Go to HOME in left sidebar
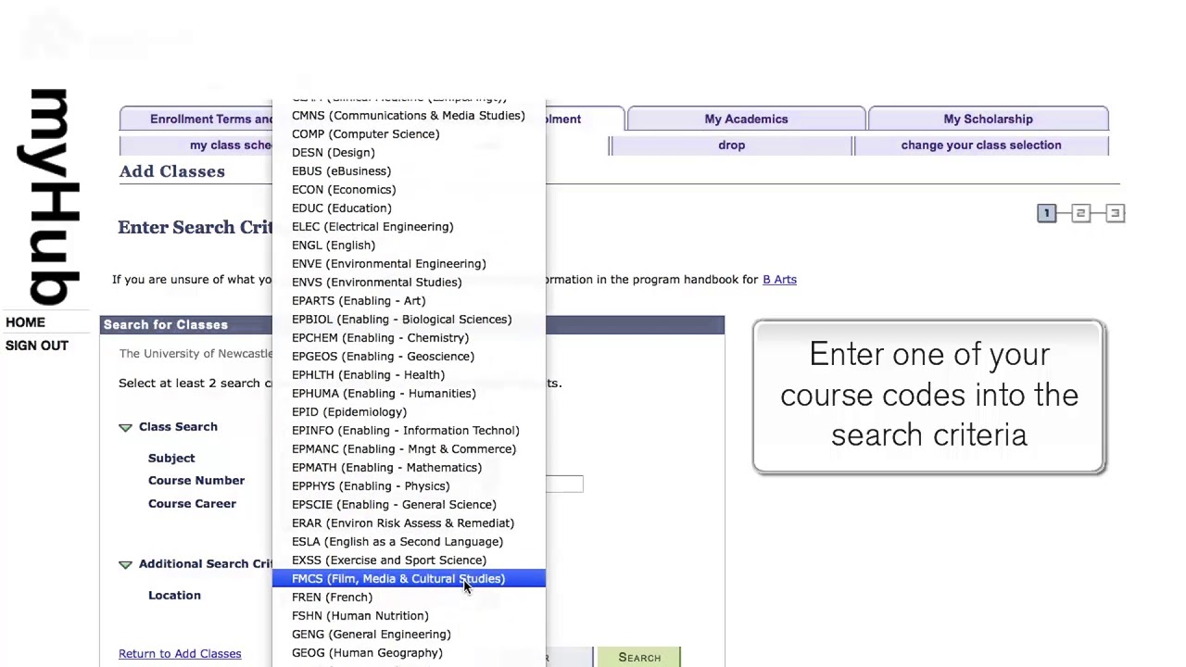This screenshot has width=1186, height=667. point(25,322)
